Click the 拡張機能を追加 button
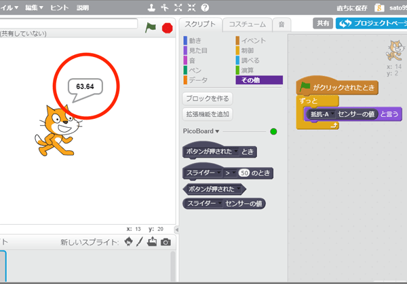The height and width of the screenshot is (284, 407). pyautogui.click(x=208, y=114)
